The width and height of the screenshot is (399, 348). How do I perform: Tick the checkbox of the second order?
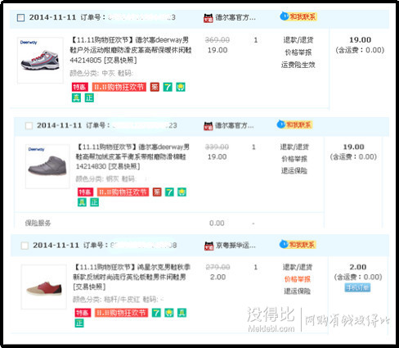pyautogui.click(x=29, y=125)
